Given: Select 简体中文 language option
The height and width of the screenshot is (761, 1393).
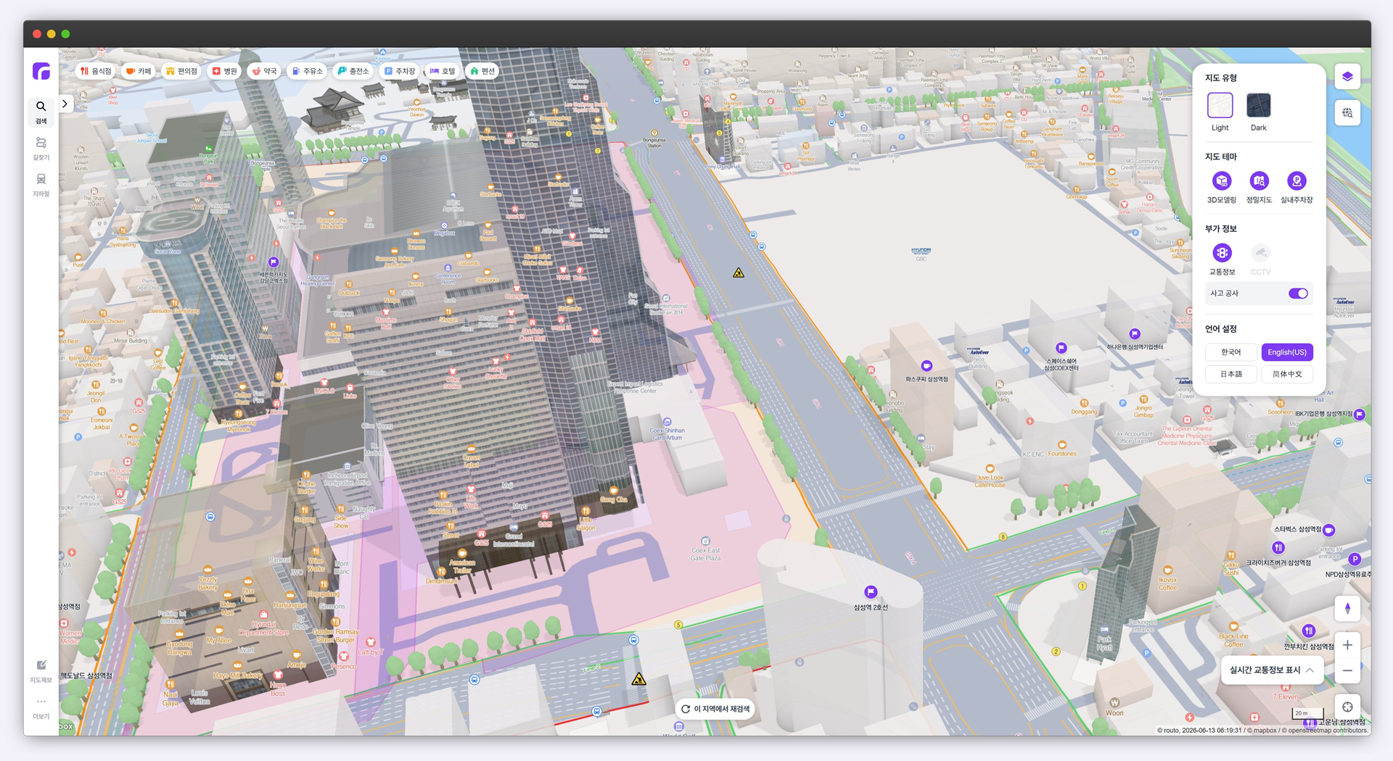Looking at the screenshot, I should (1287, 375).
